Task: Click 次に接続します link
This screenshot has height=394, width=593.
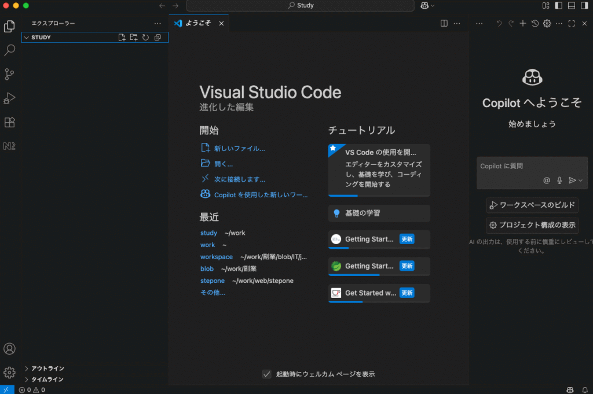Action: tap(239, 179)
